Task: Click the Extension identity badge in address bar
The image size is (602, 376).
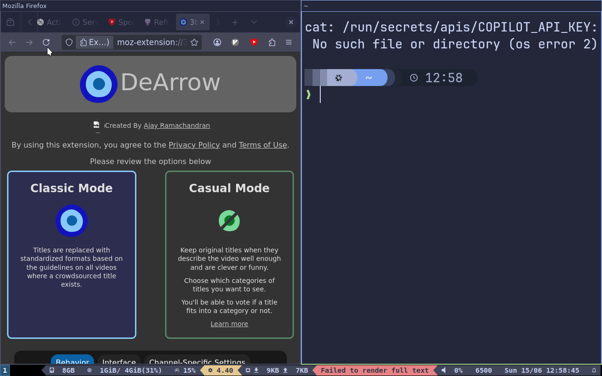Action: 95,42
